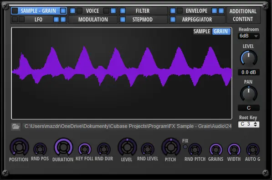The height and width of the screenshot is (180, 272).
Task: Open the MODULATION tab
Action: point(93,20)
